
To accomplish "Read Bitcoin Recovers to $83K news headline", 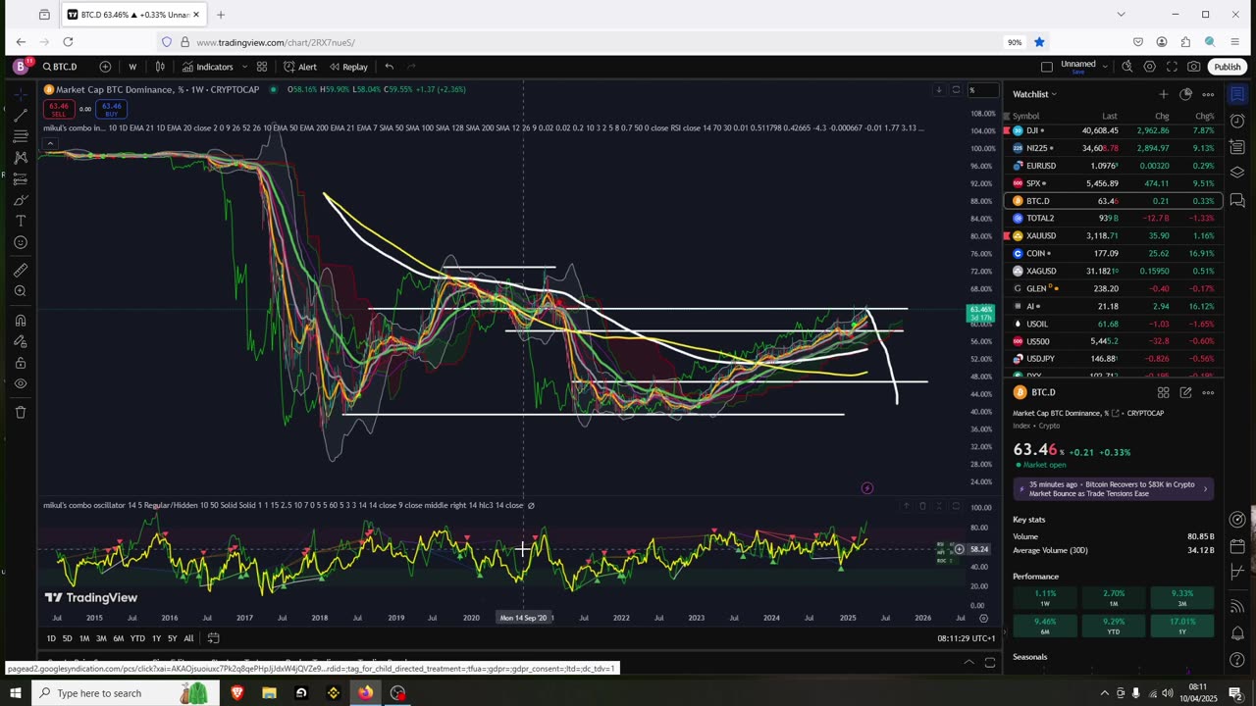I will (1114, 488).
